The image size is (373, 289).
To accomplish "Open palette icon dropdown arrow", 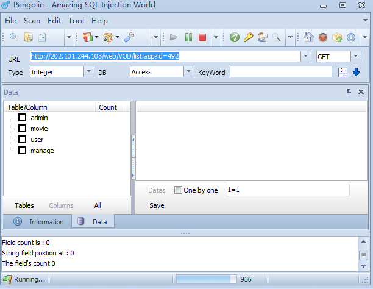I will [117, 37].
